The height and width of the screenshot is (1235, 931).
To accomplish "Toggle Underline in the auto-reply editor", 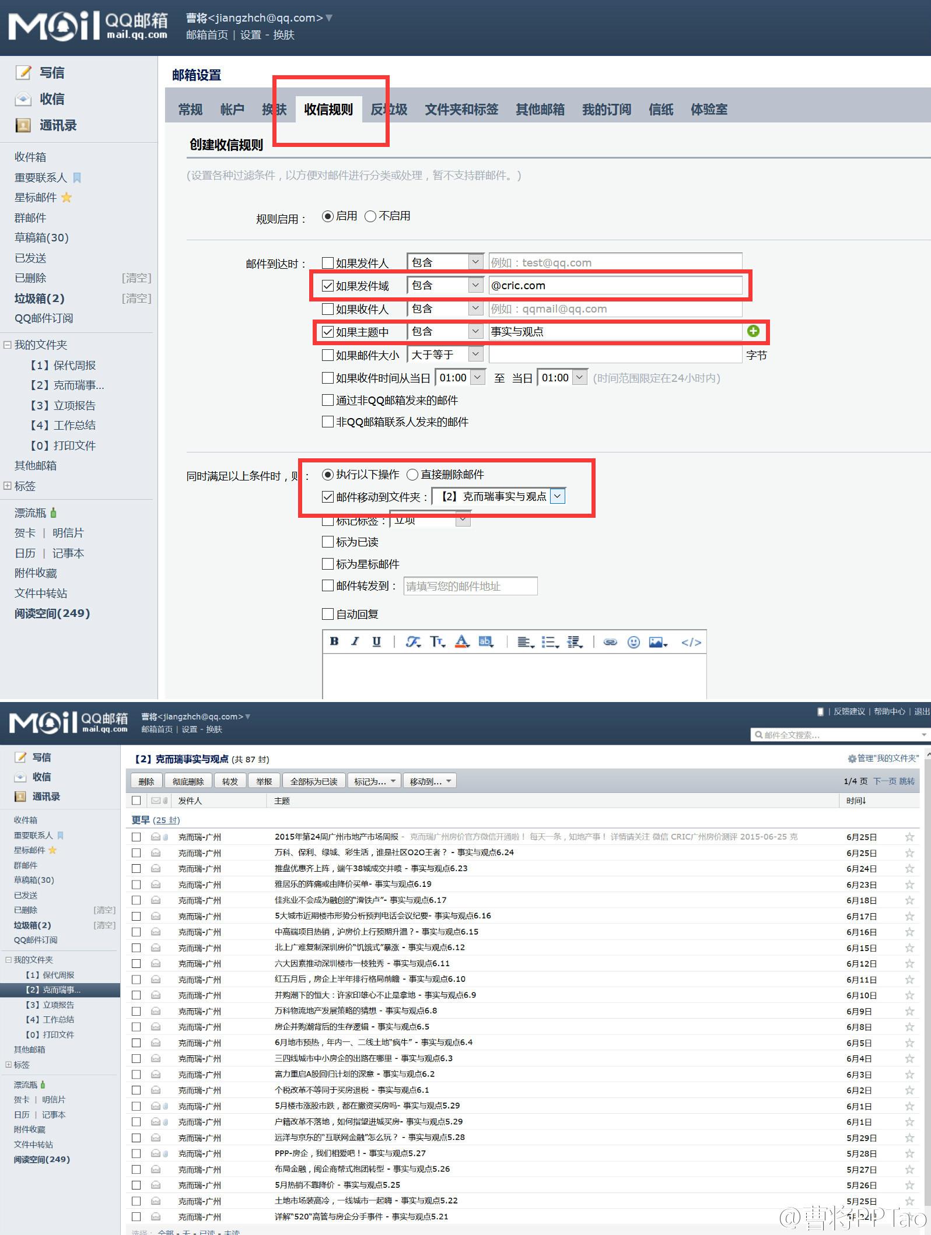I will tap(376, 641).
